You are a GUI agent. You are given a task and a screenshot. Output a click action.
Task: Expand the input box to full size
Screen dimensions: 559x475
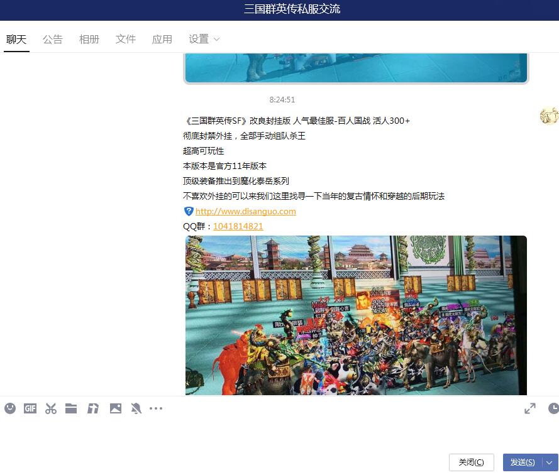click(x=530, y=408)
